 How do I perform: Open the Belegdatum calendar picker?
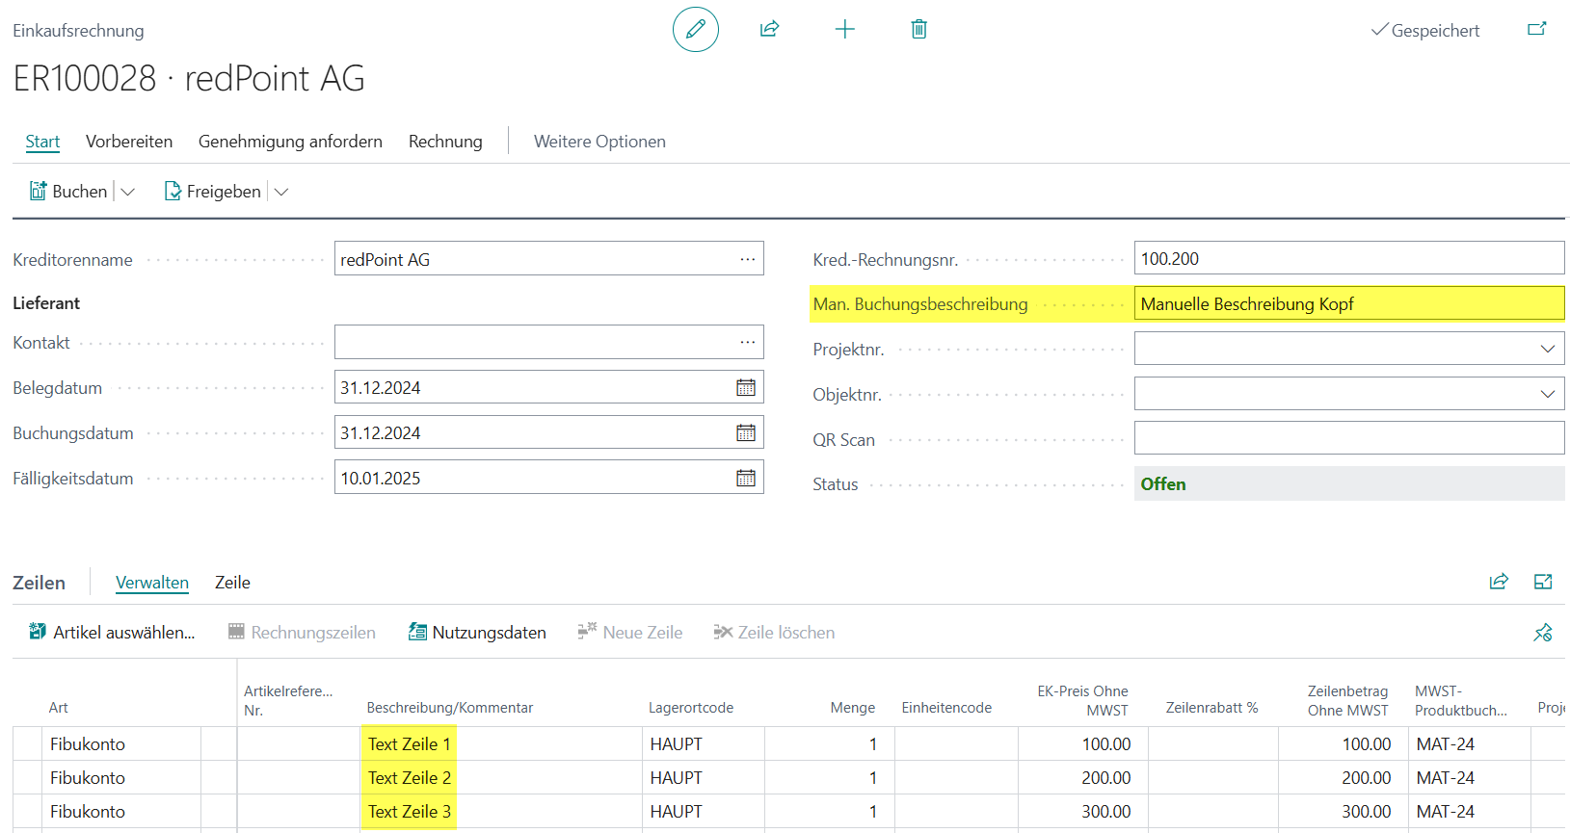tap(746, 387)
